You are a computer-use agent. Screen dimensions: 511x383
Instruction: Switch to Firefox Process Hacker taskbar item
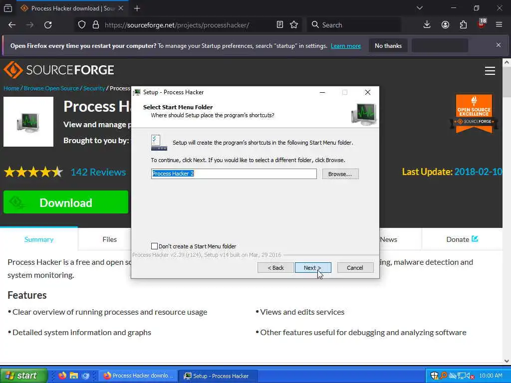click(x=138, y=376)
